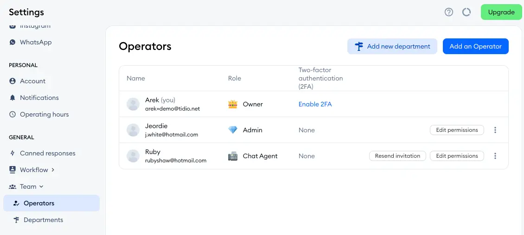This screenshot has height=235, width=524.
Task: Click the Enable 2FA link
Action: (x=315, y=105)
